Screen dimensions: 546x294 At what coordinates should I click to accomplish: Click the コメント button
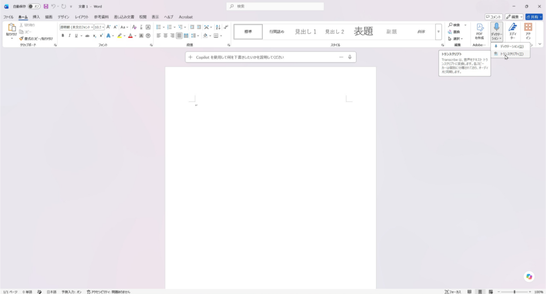(493, 17)
